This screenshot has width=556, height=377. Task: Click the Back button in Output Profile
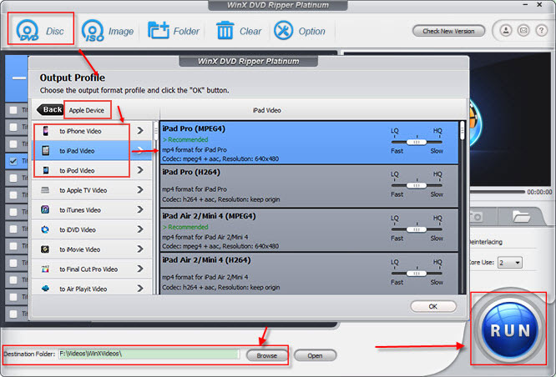tap(50, 110)
